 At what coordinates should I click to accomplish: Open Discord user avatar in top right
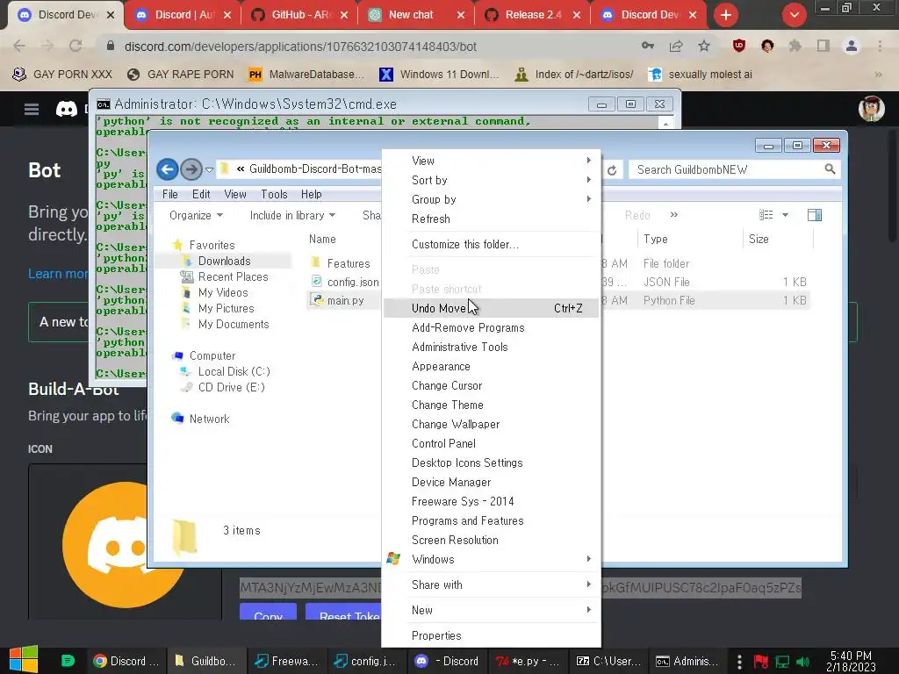click(x=871, y=109)
